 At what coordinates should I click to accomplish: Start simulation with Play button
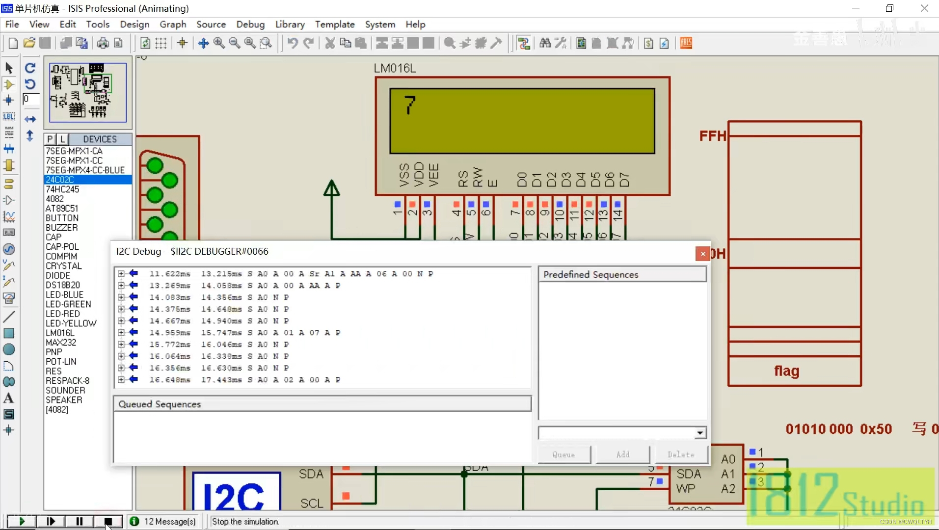[x=22, y=521]
